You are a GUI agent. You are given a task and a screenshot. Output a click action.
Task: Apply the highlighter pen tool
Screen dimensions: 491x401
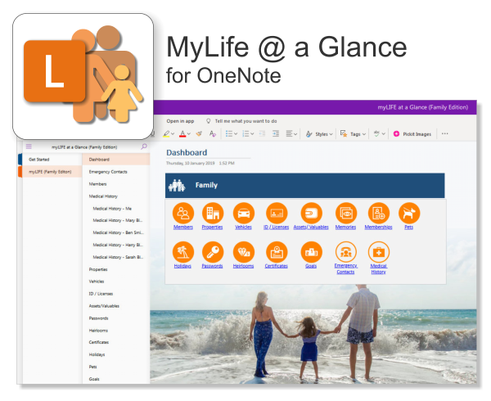[x=166, y=134]
